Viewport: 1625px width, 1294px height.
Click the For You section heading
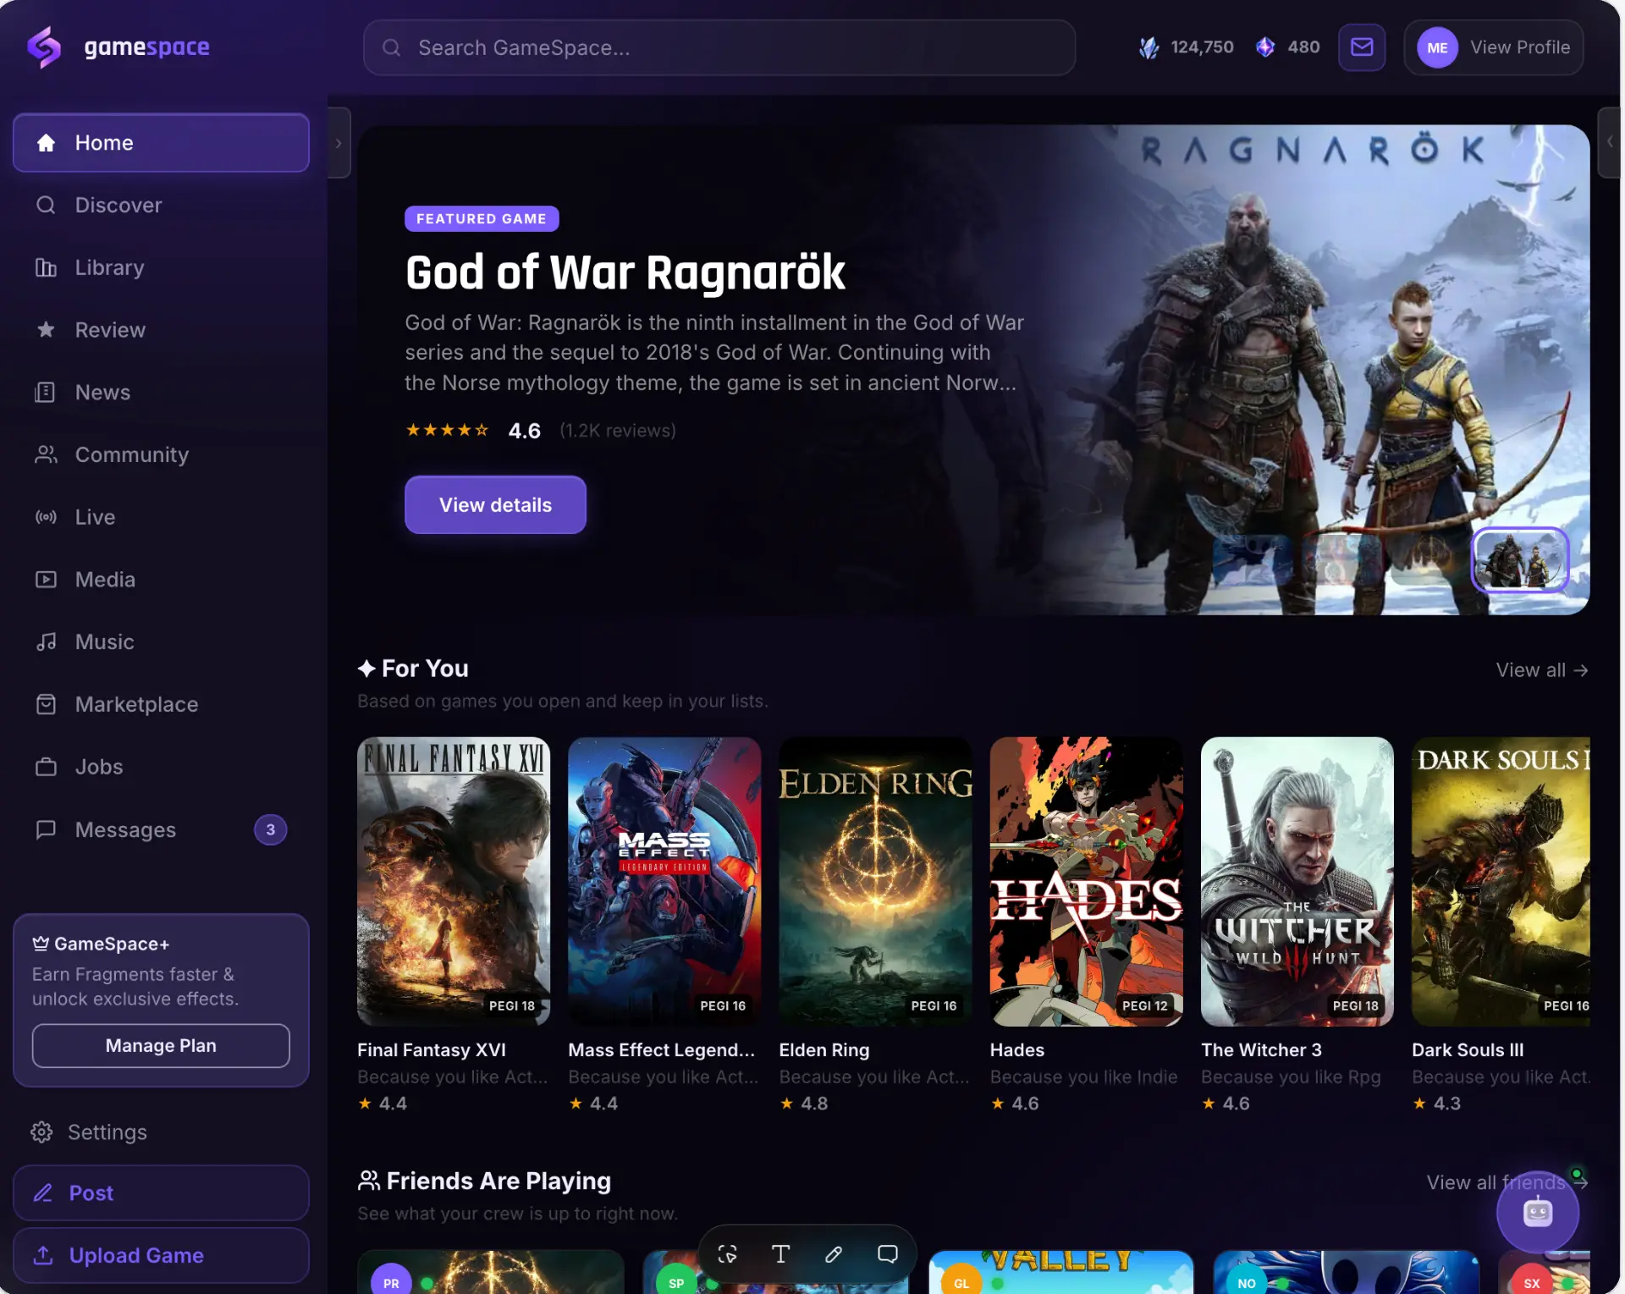[x=413, y=669]
